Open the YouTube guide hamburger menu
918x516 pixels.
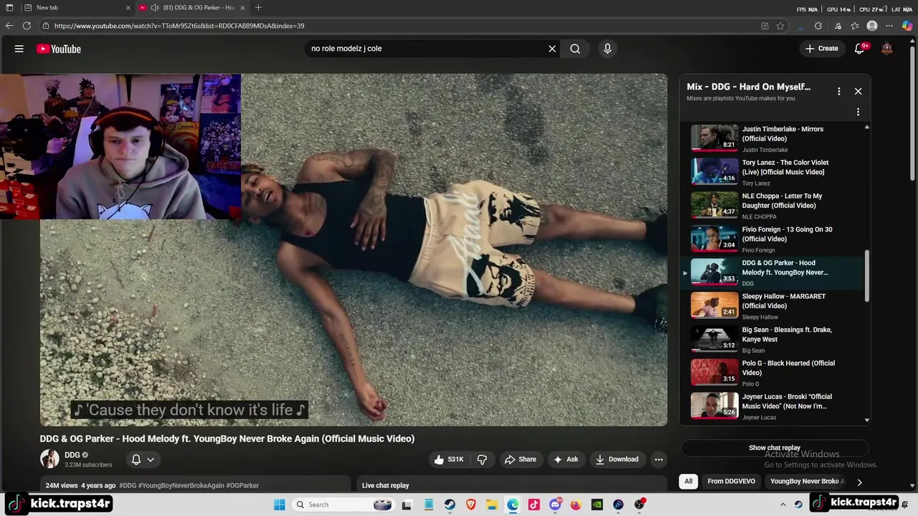pyautogui.click(x=19, y=49)
